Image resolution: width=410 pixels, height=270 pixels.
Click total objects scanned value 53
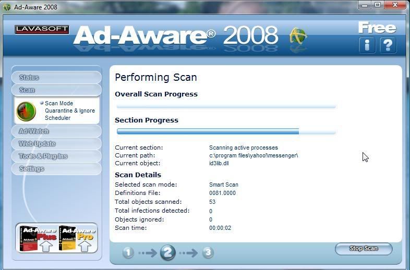pos(212,202)
